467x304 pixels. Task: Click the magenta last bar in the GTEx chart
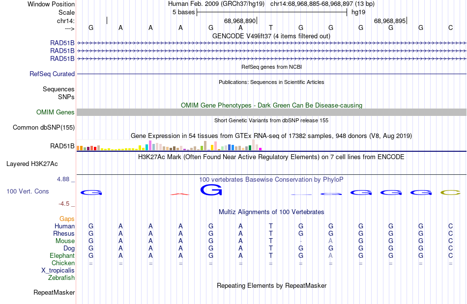point(261,149)
